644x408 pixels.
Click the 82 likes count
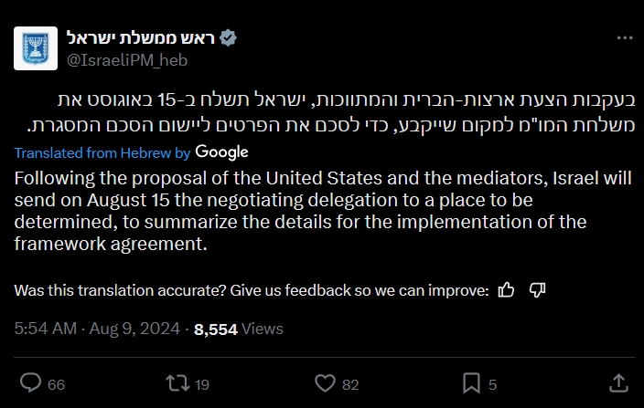coord(349,384)
